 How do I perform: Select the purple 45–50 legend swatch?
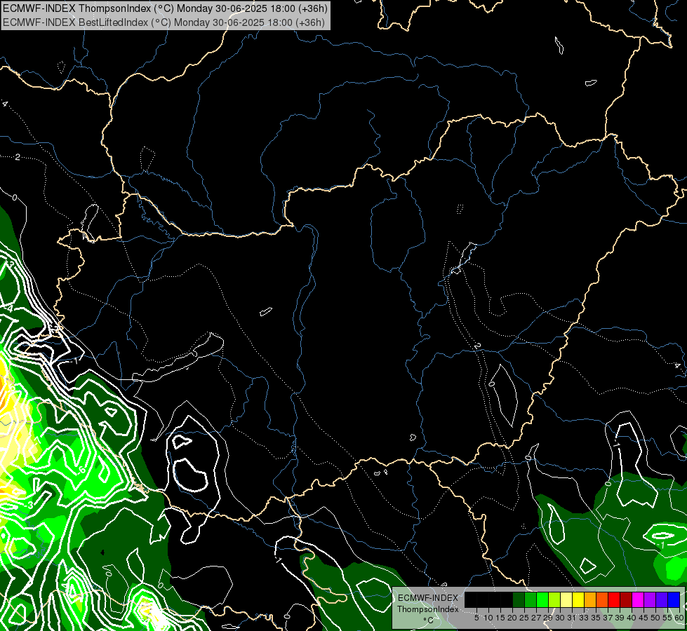(x=650, y=599)
